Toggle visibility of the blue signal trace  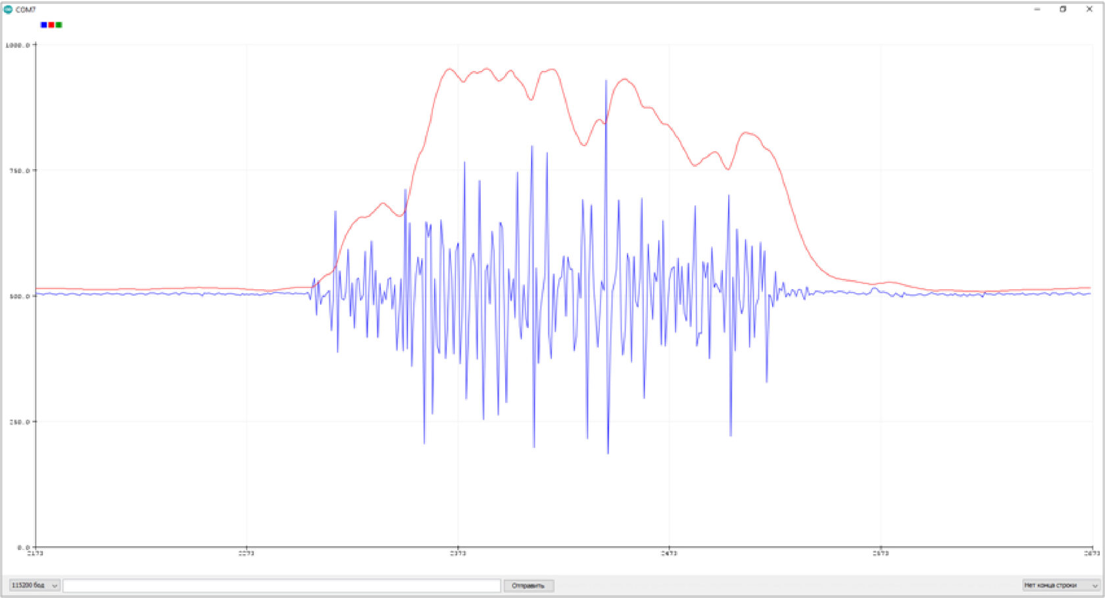tap(43, 25)
